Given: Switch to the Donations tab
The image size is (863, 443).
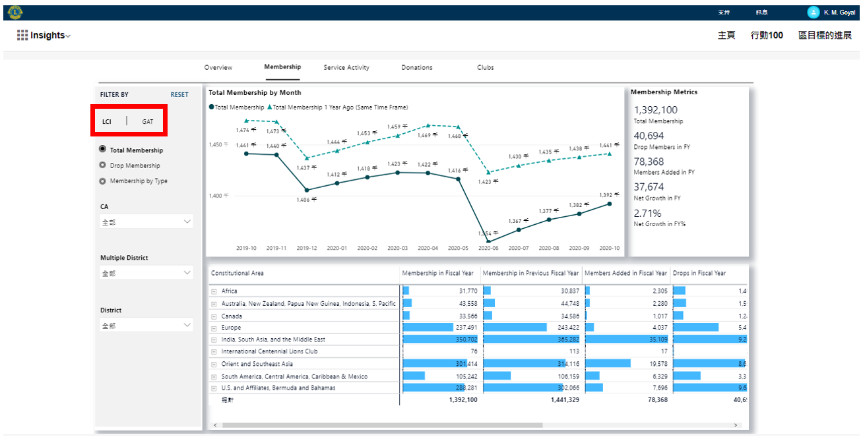Looking at the screenshot, I should click(417, 67).
